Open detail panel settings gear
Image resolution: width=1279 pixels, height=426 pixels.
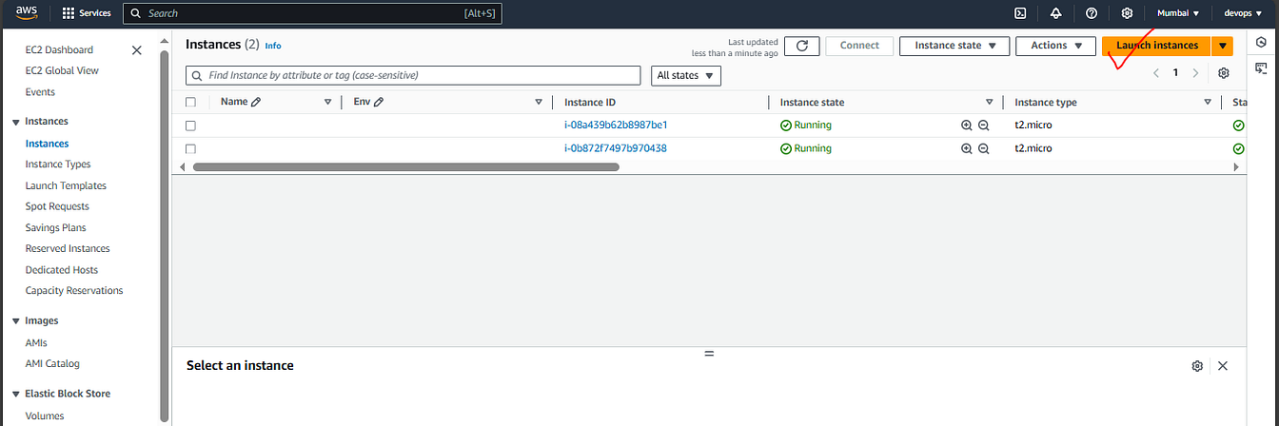1197,366
